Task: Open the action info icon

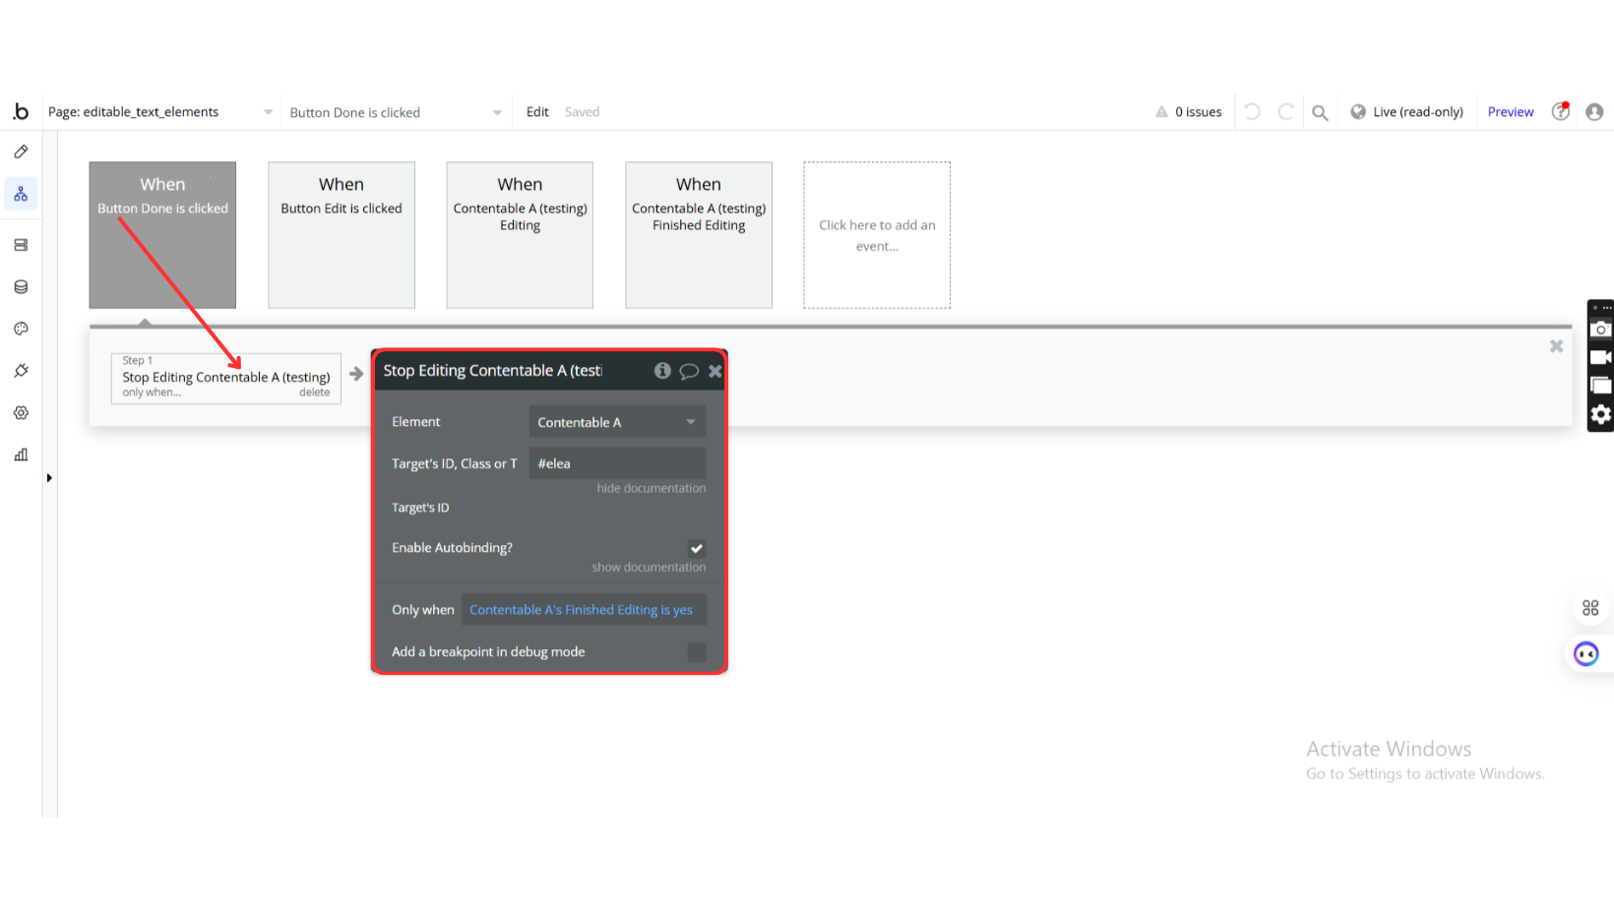Action: point(662,371)
